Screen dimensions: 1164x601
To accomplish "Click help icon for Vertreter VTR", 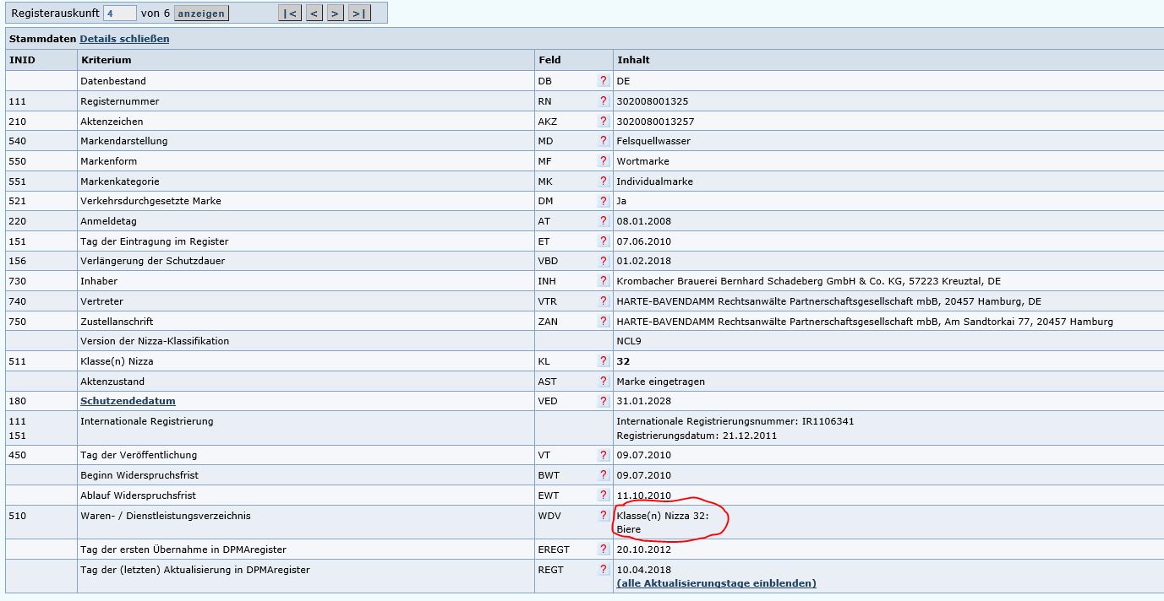I will pos(603,301).
